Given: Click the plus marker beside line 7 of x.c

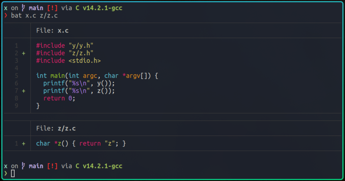Looking at the screenshot, I should 24,91.
